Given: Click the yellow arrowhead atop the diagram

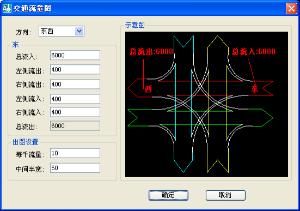Looking at the screenshot, I should click(x=218, y=41).
